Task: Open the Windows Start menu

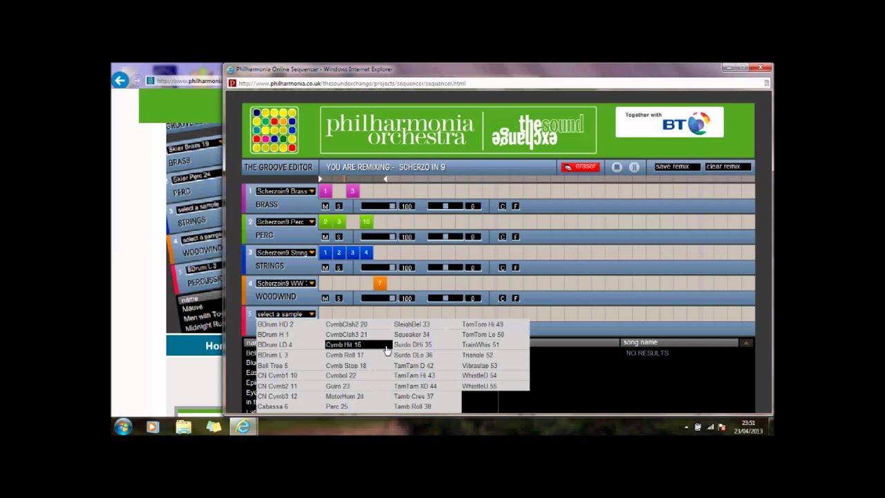Action: [123, 427]
